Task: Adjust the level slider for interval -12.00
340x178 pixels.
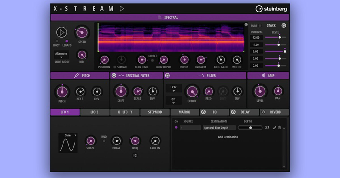Action: click(276, 37)
